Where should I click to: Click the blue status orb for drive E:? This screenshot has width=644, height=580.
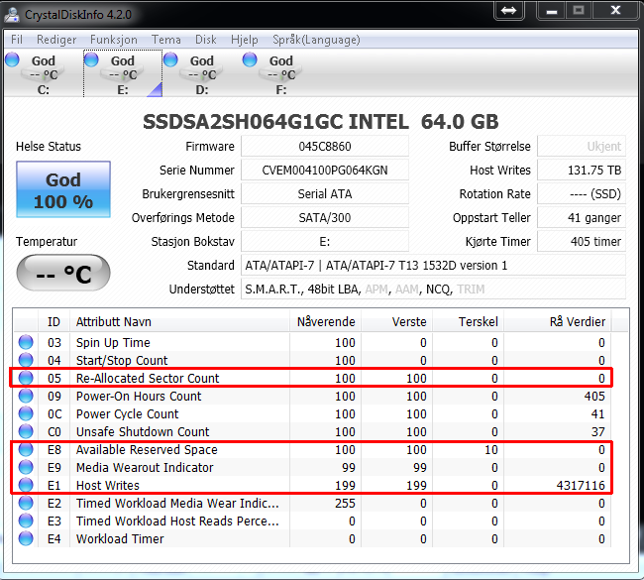91,59
